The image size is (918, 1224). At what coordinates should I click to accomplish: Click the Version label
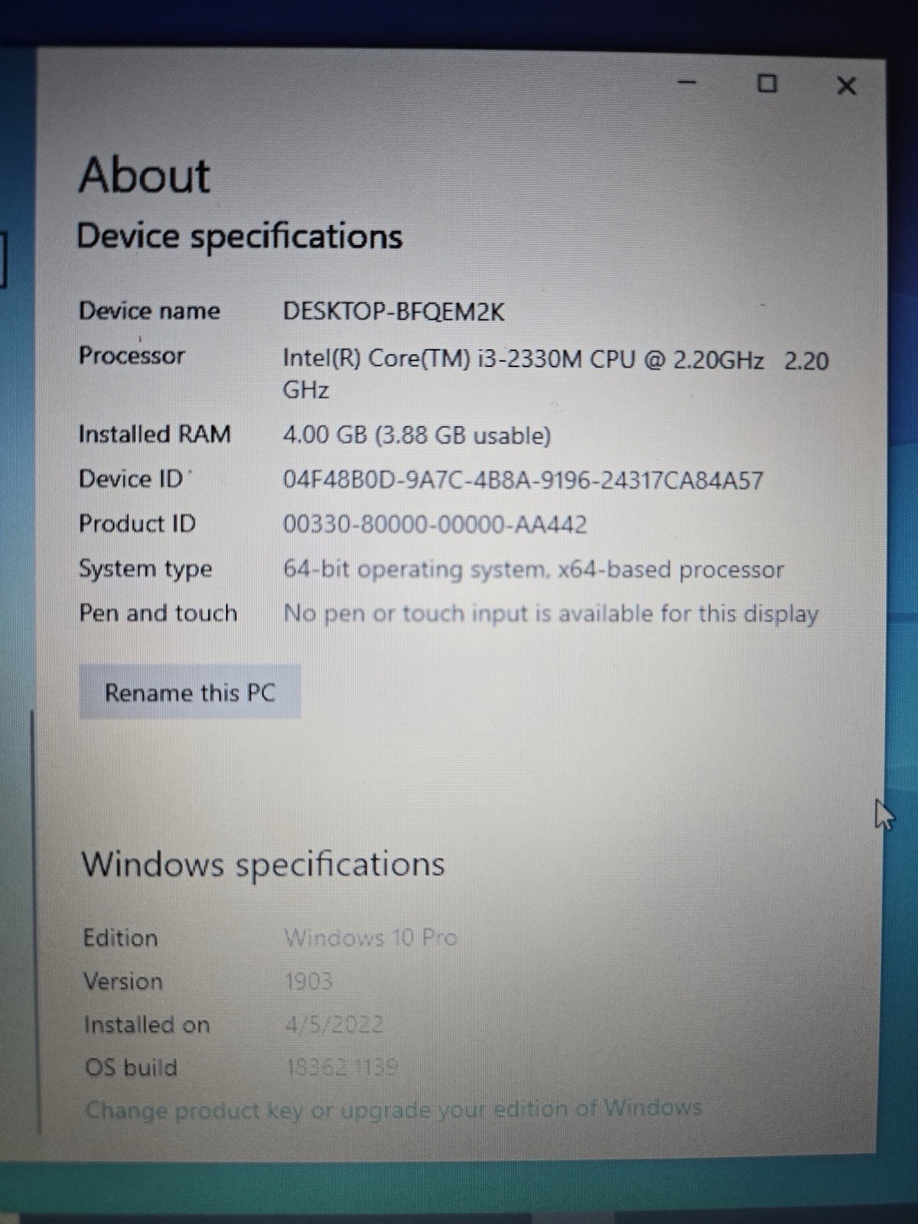(123, 981)
